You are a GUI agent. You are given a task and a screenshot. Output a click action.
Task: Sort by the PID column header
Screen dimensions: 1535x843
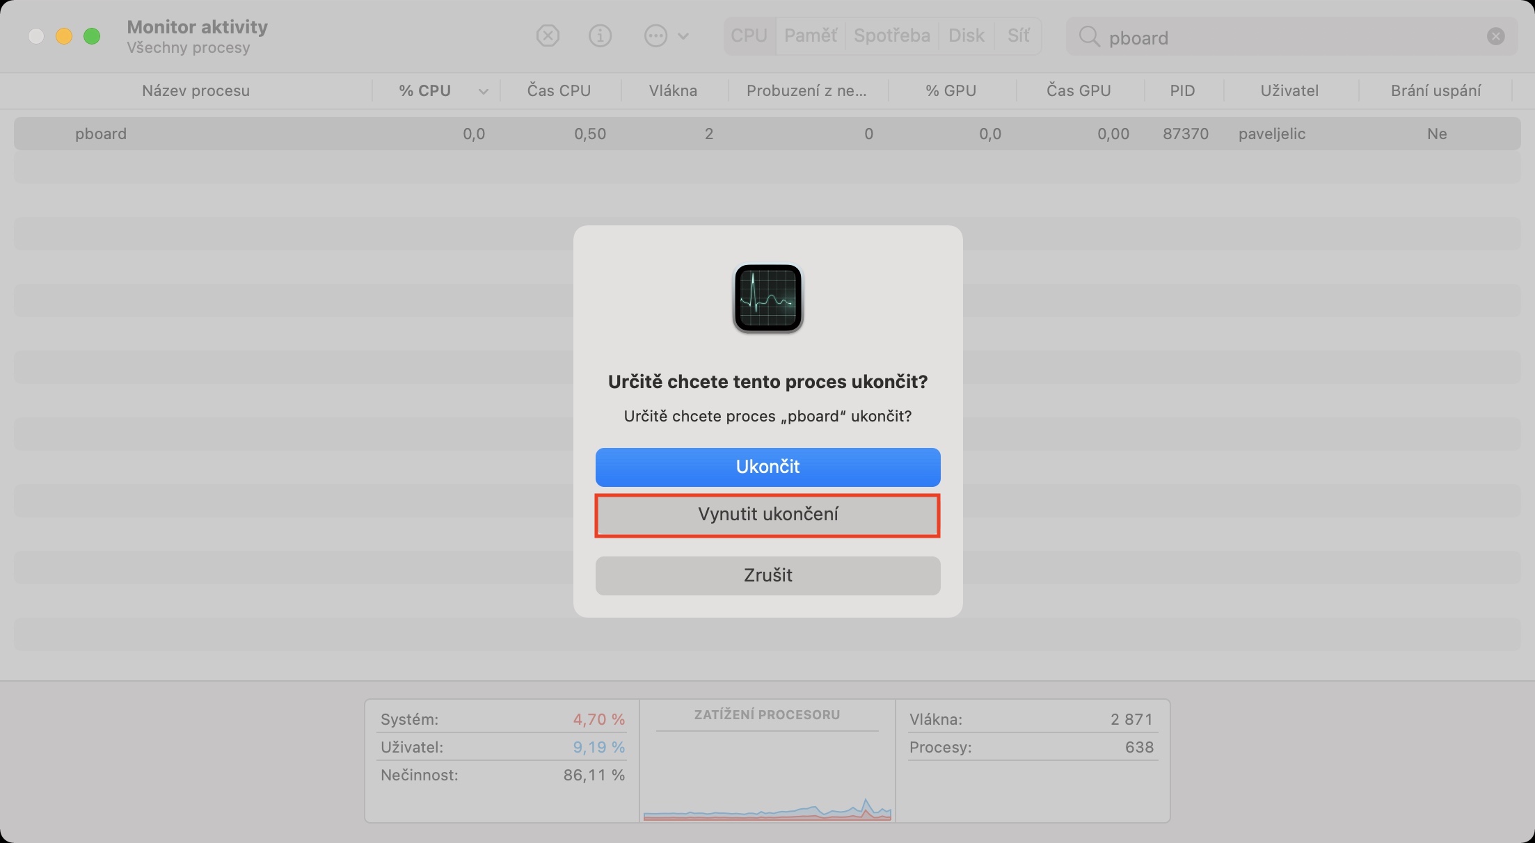click(x=1182, y=91)
